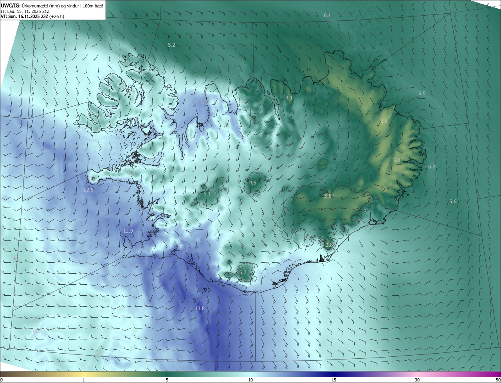Viewport: 501px width, 383px height.
Task: Click the 6.9 value on the western peninsula
Action: tap(132, 173)
